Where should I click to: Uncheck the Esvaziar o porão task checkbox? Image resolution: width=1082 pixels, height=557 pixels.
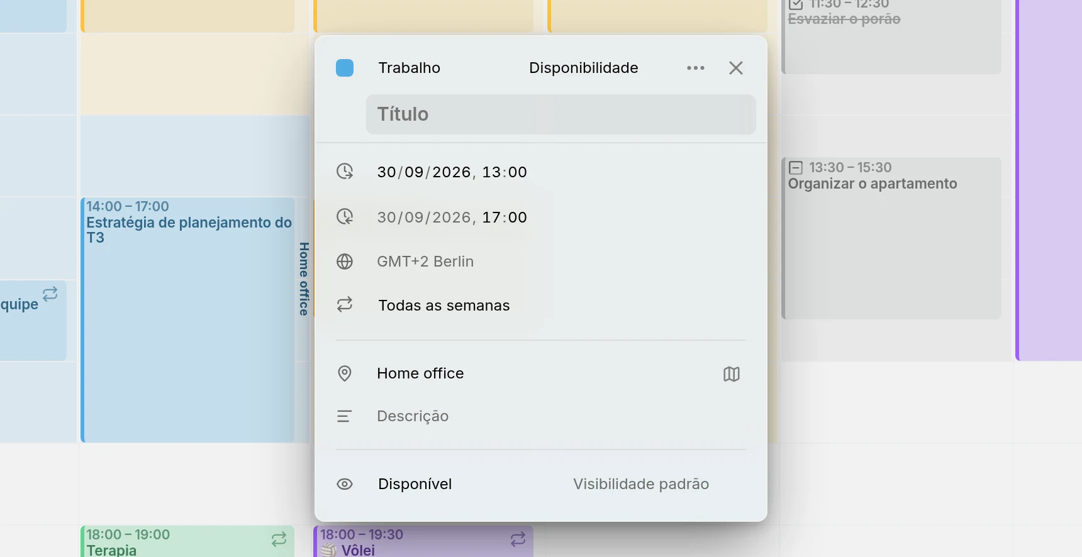pos(796,4)
